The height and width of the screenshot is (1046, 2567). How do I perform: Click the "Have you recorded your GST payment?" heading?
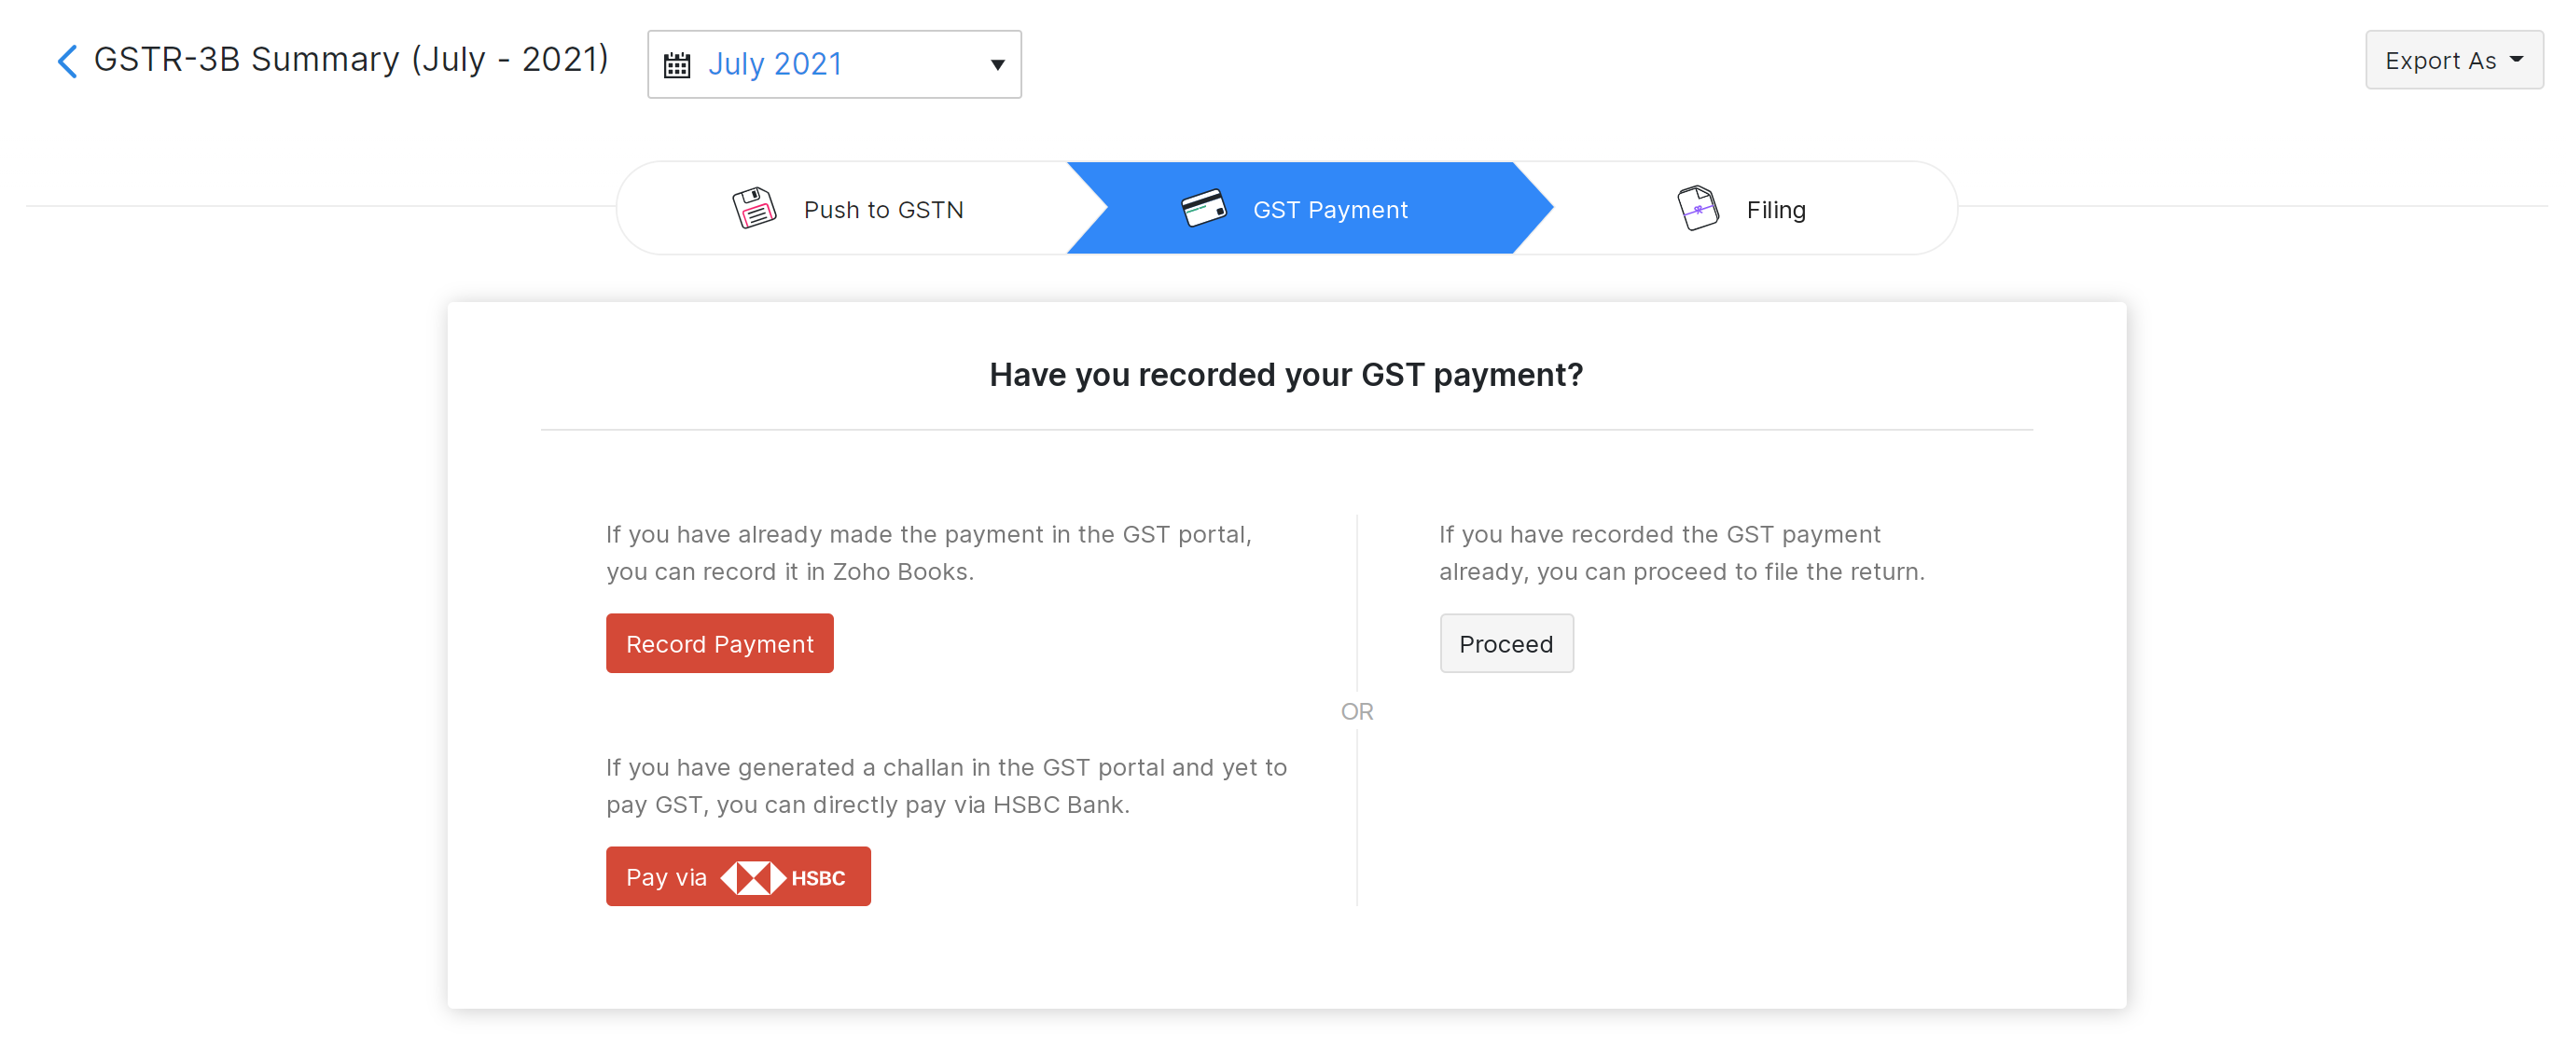pyautogui.click(x=1285, y=375)
